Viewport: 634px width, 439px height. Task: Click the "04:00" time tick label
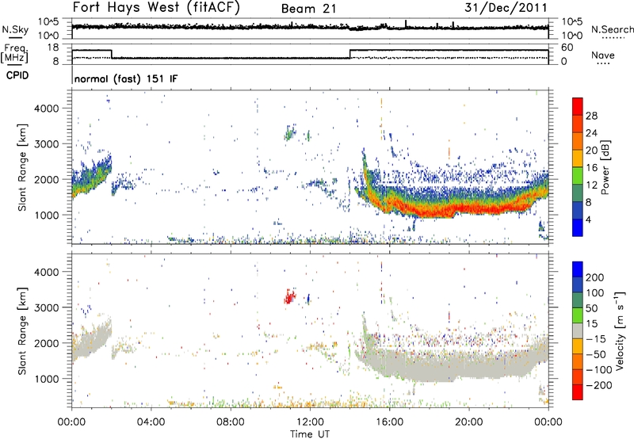(151, 422)
